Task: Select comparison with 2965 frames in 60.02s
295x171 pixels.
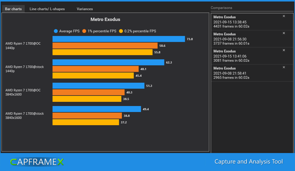Action: point(252,73)
